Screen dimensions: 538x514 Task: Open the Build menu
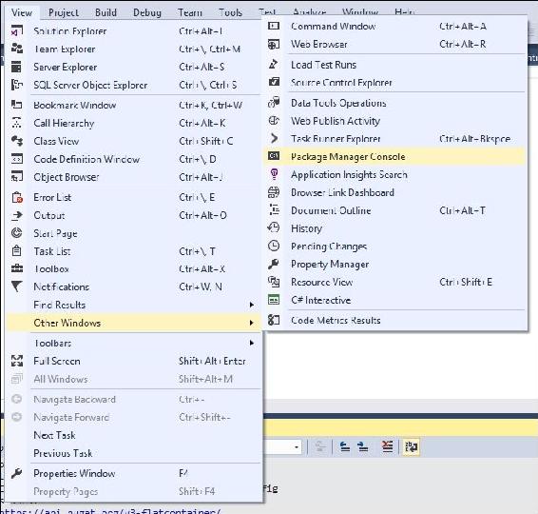point(106,12)
